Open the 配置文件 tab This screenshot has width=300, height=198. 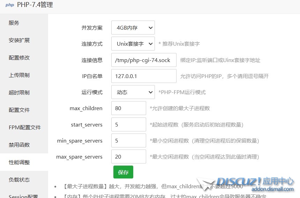[24, 110]
